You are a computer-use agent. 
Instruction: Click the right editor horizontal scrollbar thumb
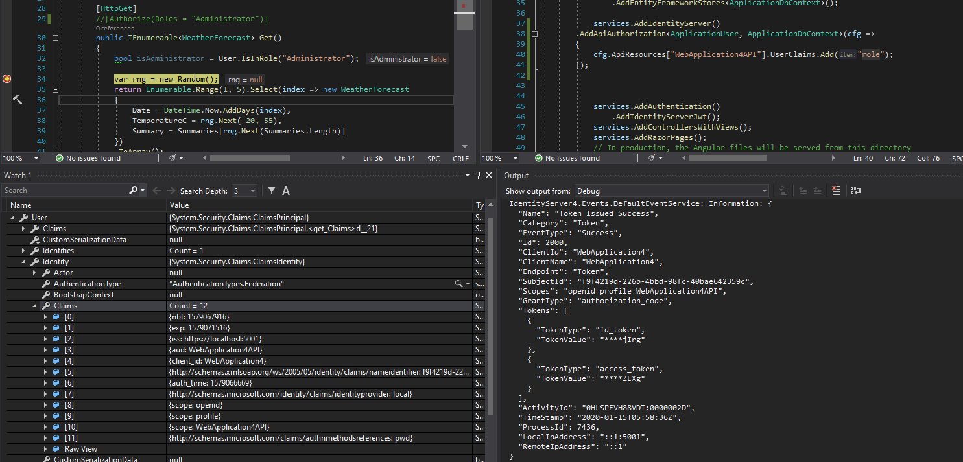coord(728,158)
